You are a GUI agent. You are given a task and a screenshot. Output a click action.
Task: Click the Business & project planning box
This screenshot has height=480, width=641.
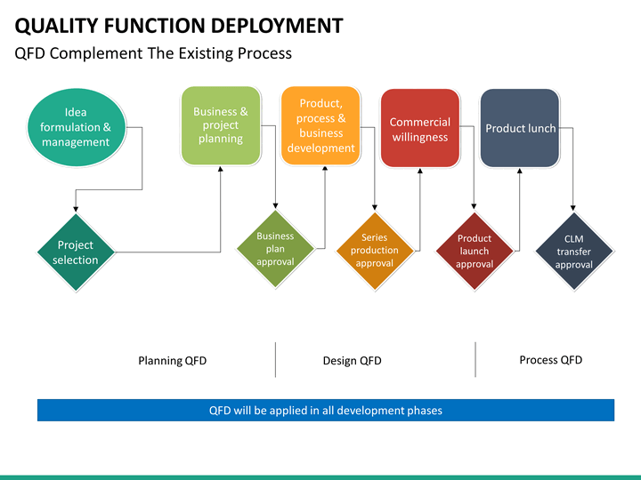[x=221, y=125]
